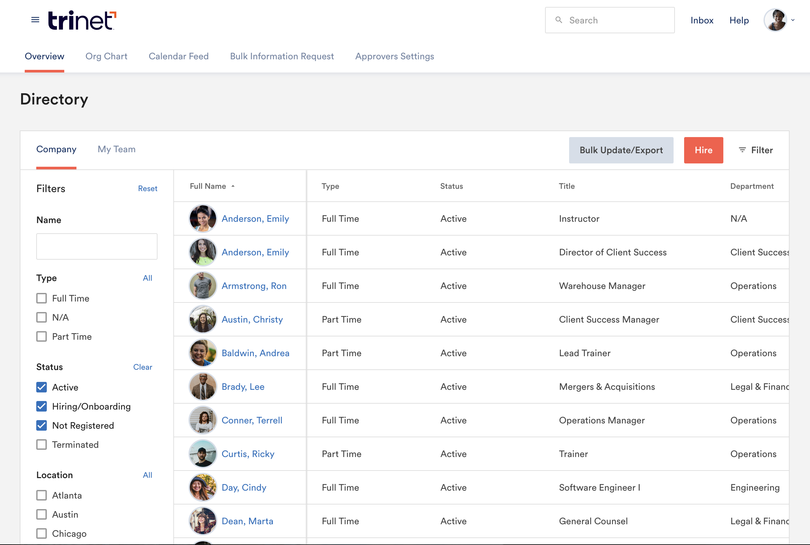Open the hamburger navigation menu
This screenshot has height=545, width=810.
point(35,20)
